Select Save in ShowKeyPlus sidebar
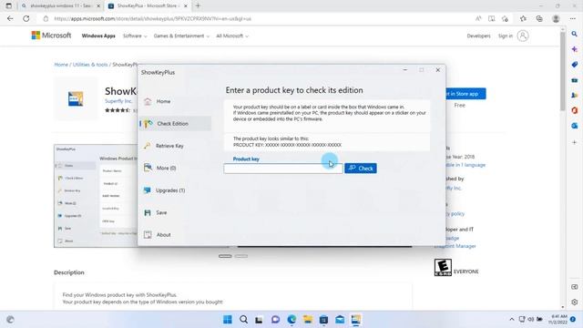The image size is (583, 328). [175, 212]
